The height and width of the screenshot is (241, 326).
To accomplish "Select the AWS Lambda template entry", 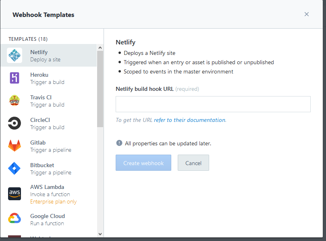I will pyautogui.click(x=49, y=194).
